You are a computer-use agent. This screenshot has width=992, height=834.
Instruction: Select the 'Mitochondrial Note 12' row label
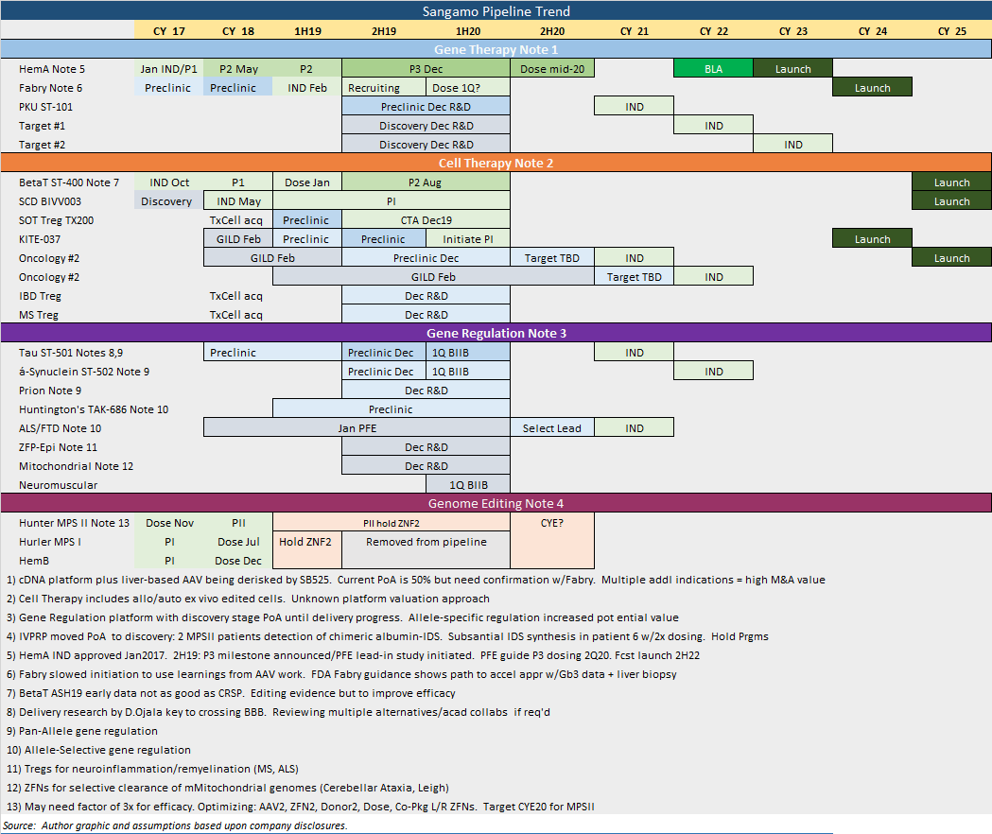pyautogui.click(x=76, y=466)
